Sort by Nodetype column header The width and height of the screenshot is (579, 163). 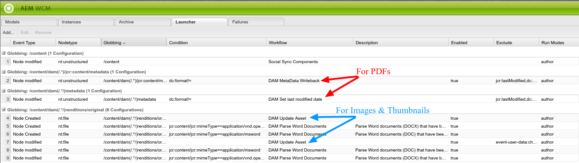pos(78,43)
